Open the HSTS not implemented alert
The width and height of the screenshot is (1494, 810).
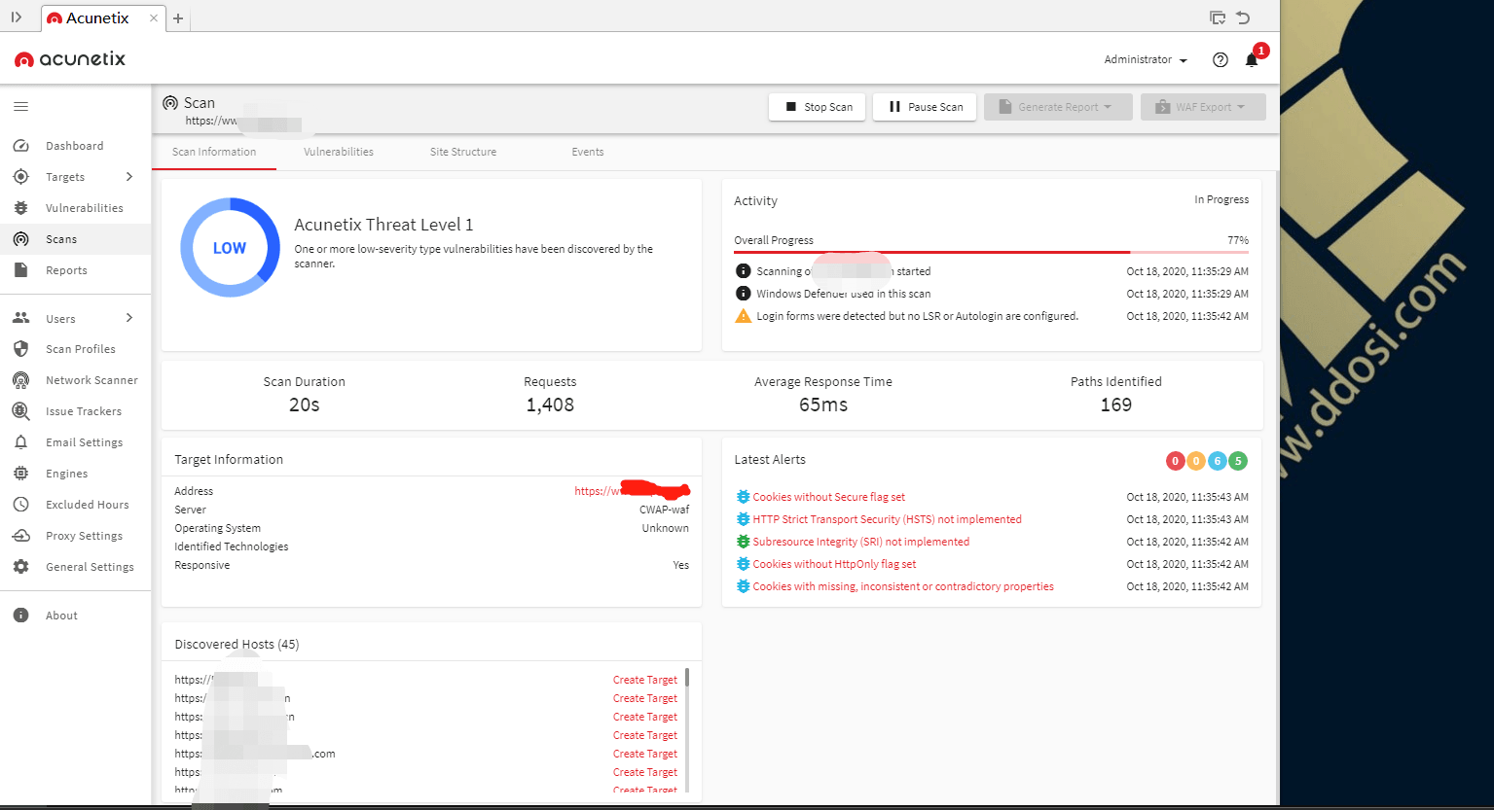887,519
